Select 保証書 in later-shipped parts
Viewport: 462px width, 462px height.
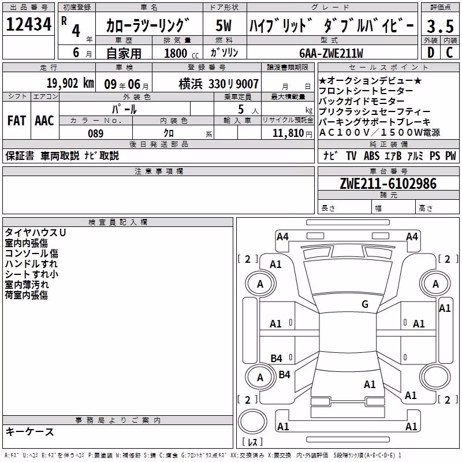pos(20,155)
